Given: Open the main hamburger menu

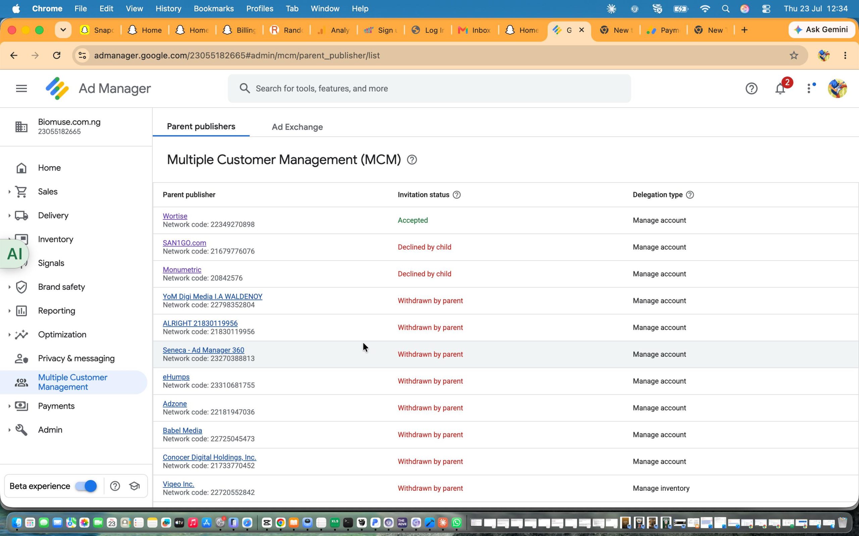Looking at the screenshot, I should (x=21, y=89).
